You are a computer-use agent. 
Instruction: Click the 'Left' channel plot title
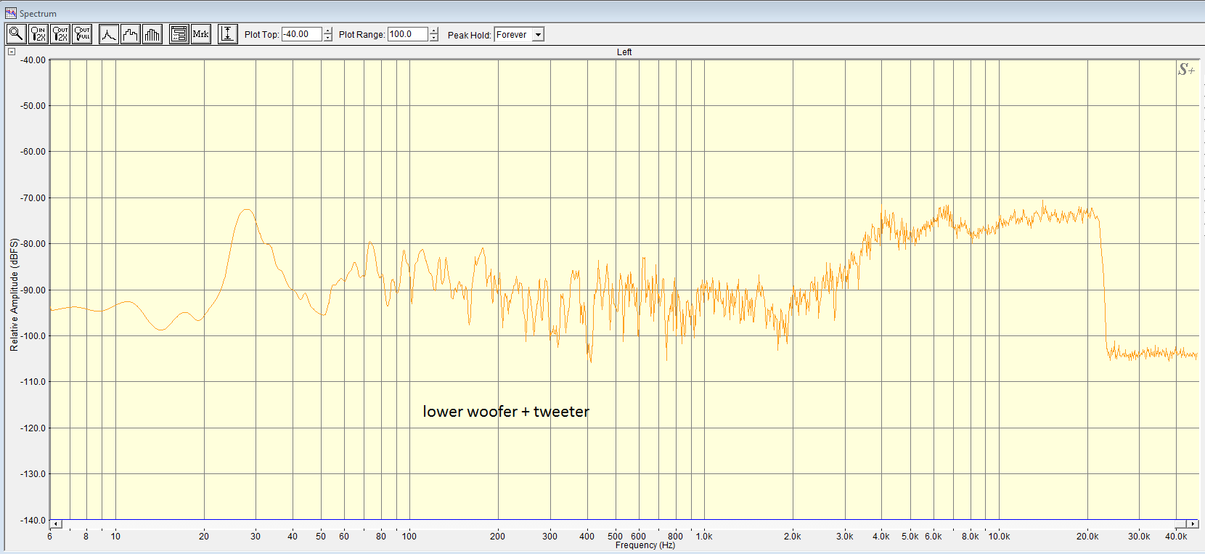[624, 52]
